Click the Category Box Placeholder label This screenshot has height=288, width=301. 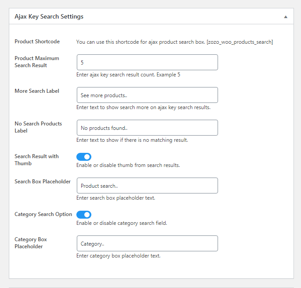pos(31,243)
